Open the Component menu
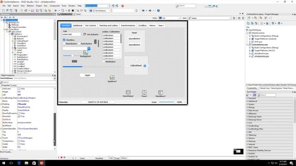296x166 pixels. [x=55, y=6]
